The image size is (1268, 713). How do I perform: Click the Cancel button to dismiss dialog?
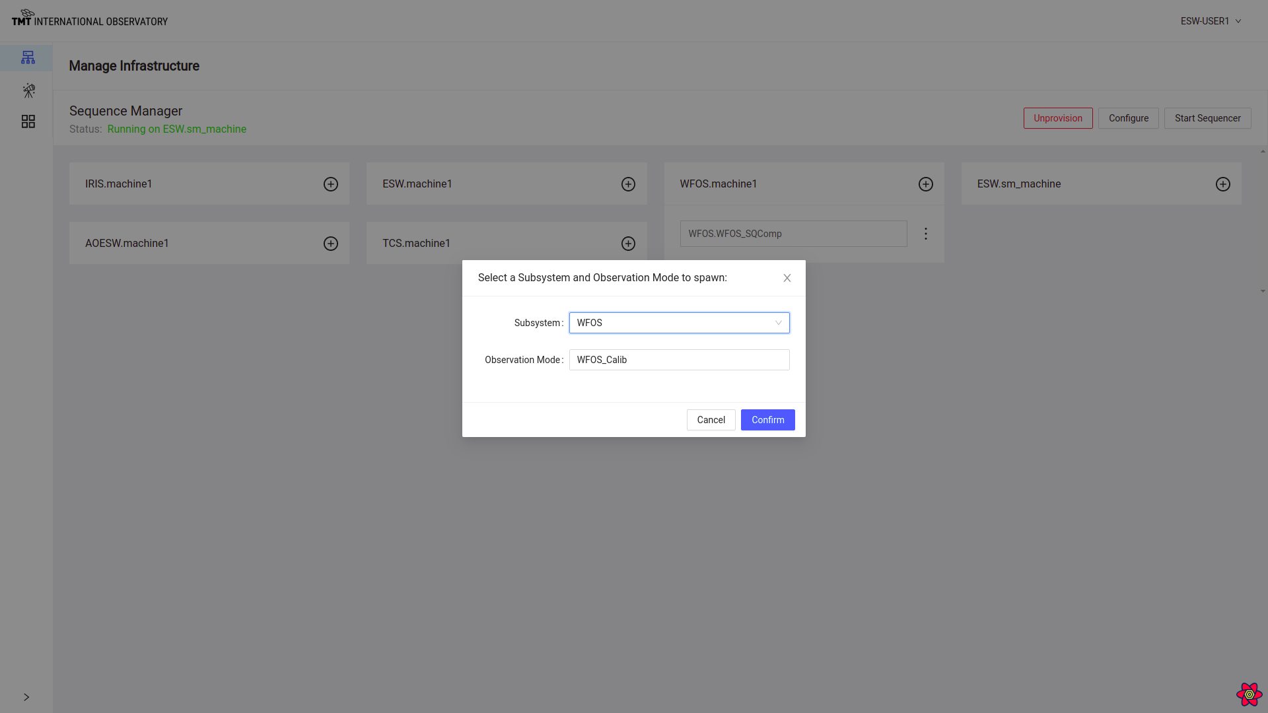711,419
